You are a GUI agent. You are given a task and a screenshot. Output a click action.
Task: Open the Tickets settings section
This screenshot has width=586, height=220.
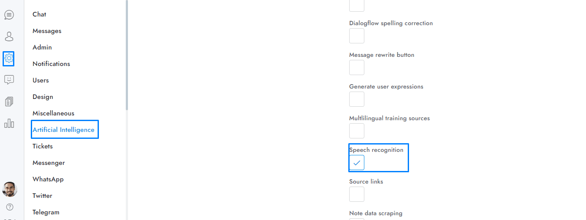43,146
